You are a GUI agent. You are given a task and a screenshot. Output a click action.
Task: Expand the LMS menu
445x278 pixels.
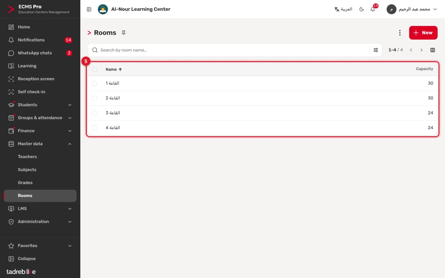(x=40, y=208)
